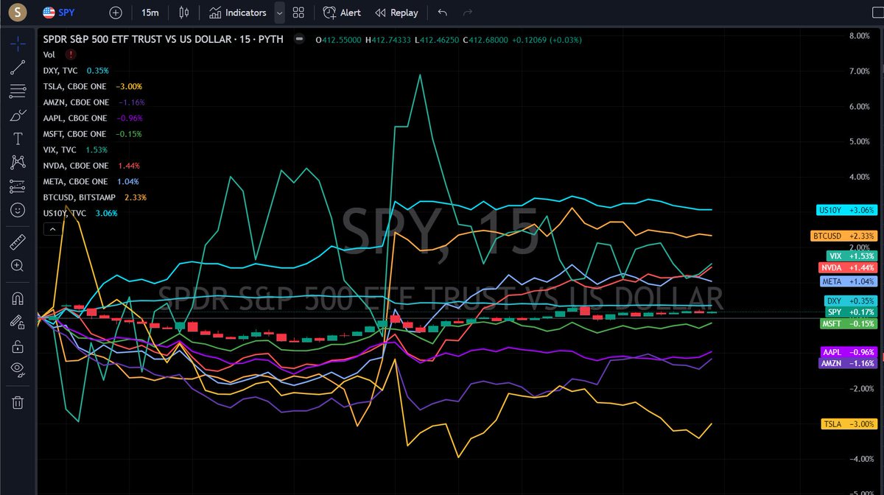Select the crosshair cursor tool
The width and height of the screenshot is (884, 495).
click(18, 43)
